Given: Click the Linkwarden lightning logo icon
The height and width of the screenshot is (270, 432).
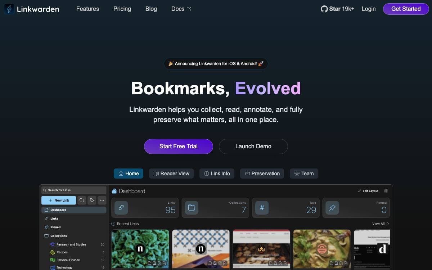Looking at the screenshot, I should [x=9, y=9].
